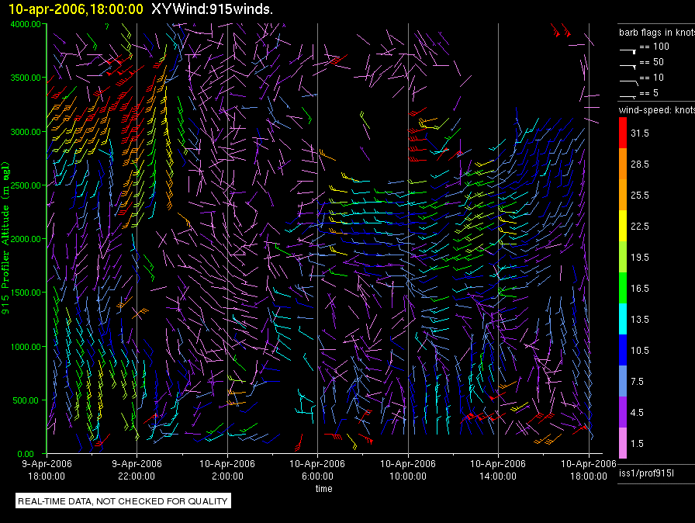Click the '10.5' wind-speed legend value
Viewport: 695px width, 523px height.
[640, 351]
